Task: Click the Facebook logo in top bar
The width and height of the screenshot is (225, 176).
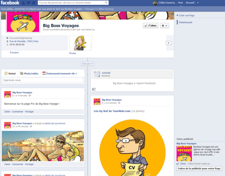Action: pyautogui.click(x=10, y=3)
